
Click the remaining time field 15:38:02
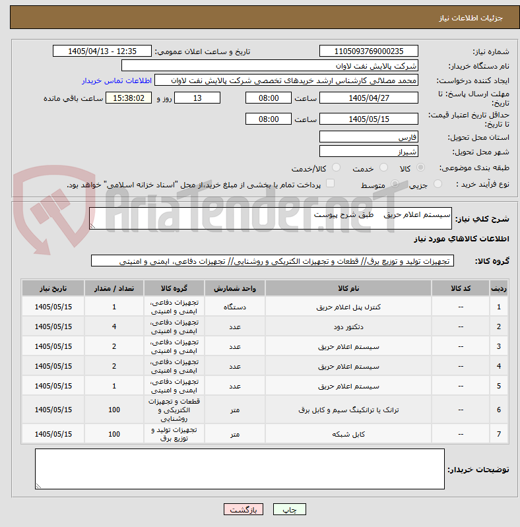[x=129, y=98]
